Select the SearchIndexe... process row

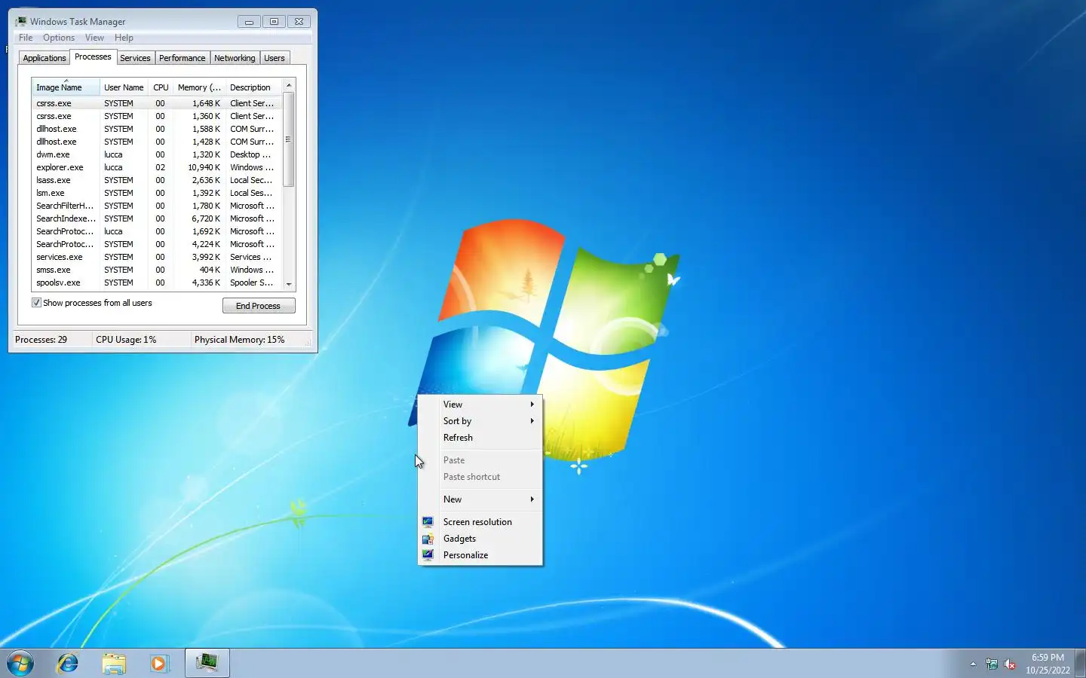157,218
